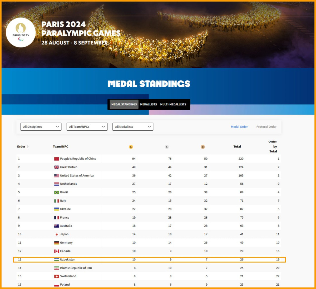The width and height of the screenshot is (316, 289).
Task: Click the United States of America flag
Action: 57,175
